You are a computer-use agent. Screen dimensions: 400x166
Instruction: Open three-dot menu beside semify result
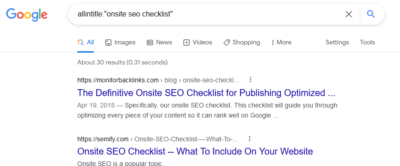[x=250, y=139]
